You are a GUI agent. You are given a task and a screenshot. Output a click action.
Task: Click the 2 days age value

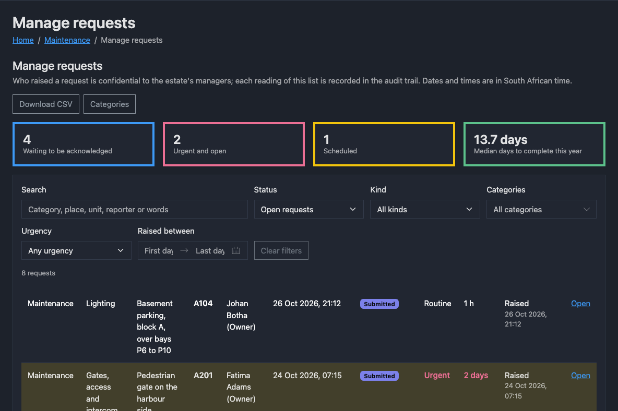click(476, 376)
